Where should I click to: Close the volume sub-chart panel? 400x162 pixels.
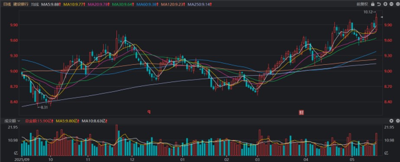tap(391, 121)
